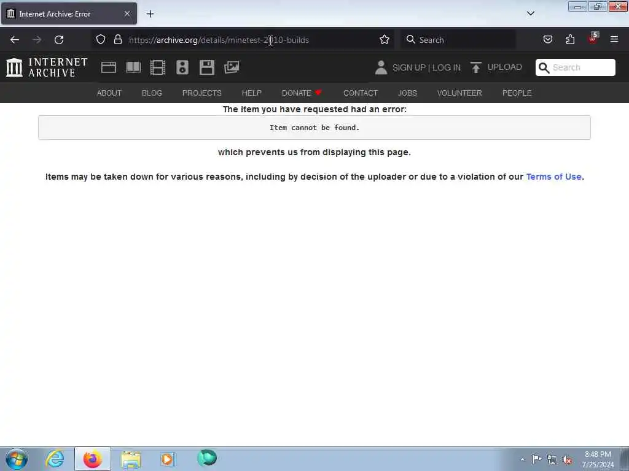The height and width of the screenshot is (471, 629).
Task: Open the Video film icon
Action: [158, 67]
